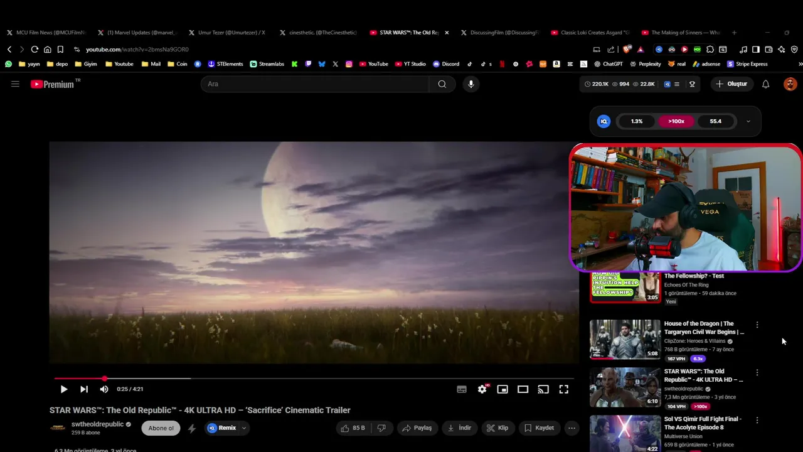
Task: Expand the Remix dropdown arrow
Action: pos(244,428)
